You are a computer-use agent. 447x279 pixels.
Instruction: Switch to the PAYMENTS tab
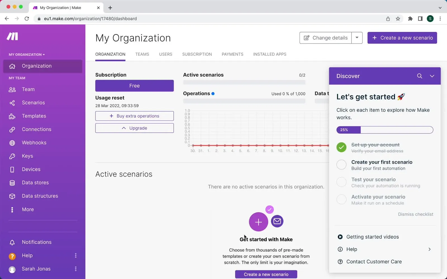coord(232,54)
